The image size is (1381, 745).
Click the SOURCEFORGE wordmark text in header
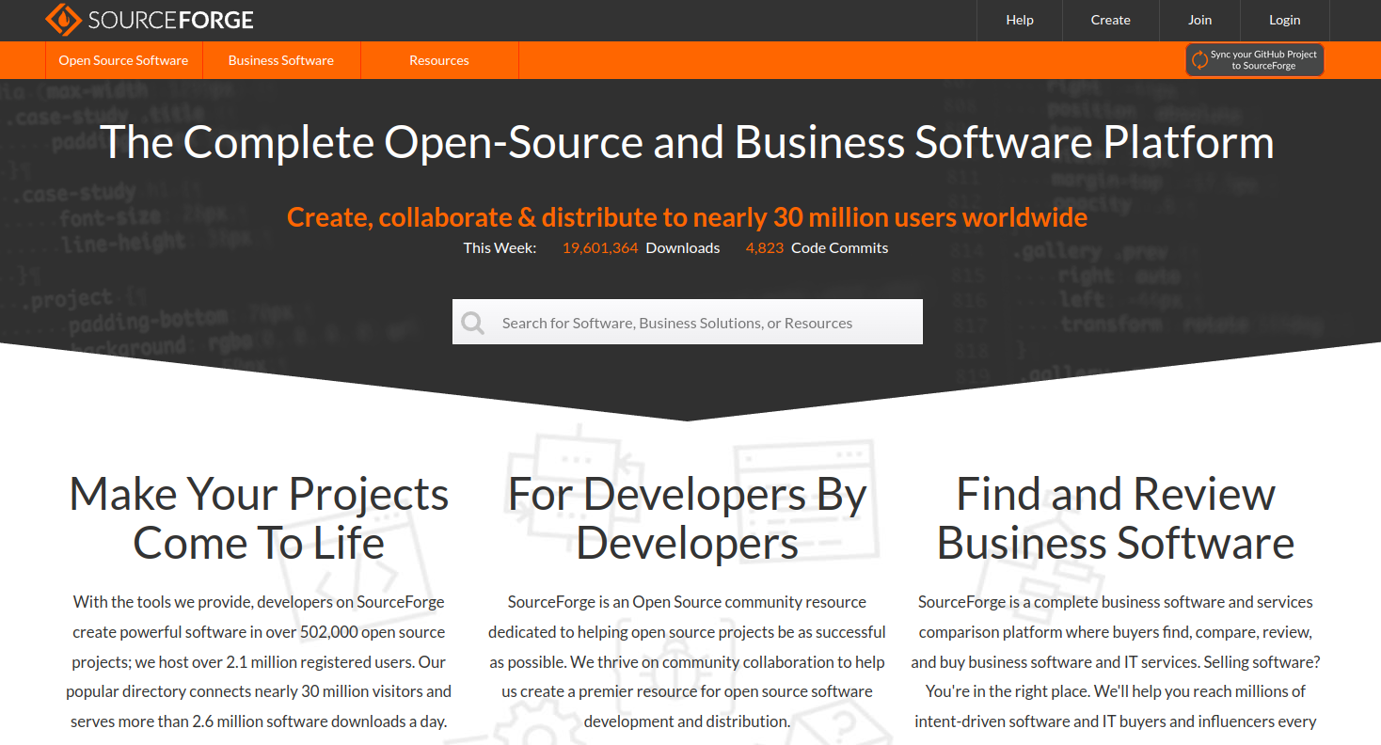tap(170, 20)
